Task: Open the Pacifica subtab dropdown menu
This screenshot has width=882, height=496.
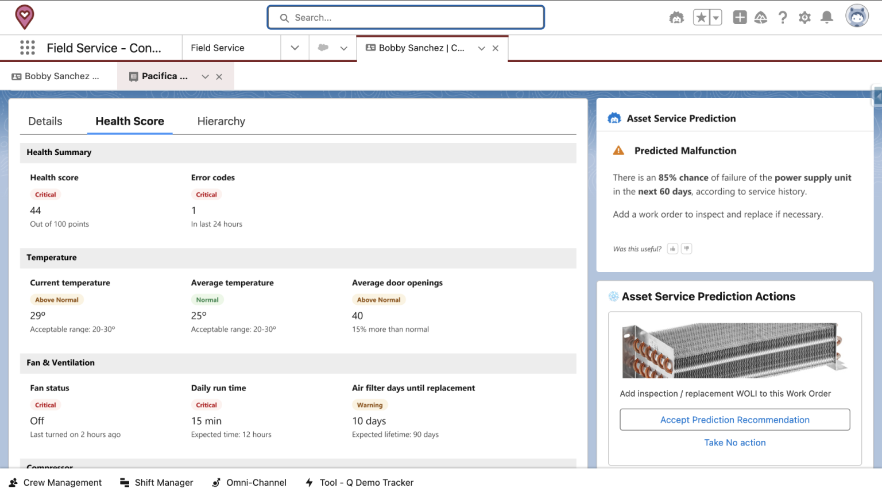Action: [205, 76]
